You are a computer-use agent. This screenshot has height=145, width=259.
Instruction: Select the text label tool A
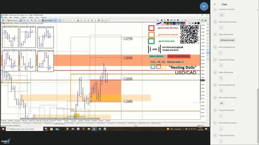[x=96, y=21]
